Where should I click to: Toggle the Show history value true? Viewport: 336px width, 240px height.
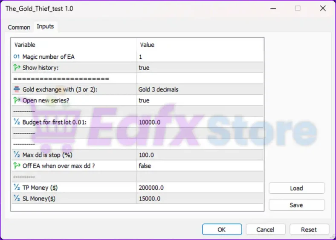[200, 68]
